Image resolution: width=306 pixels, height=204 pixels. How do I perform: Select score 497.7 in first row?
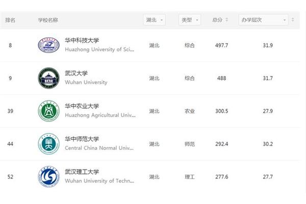click(221, 45)
